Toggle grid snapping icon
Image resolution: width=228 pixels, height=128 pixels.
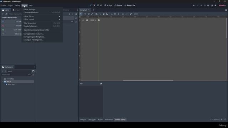click(115, 14)
